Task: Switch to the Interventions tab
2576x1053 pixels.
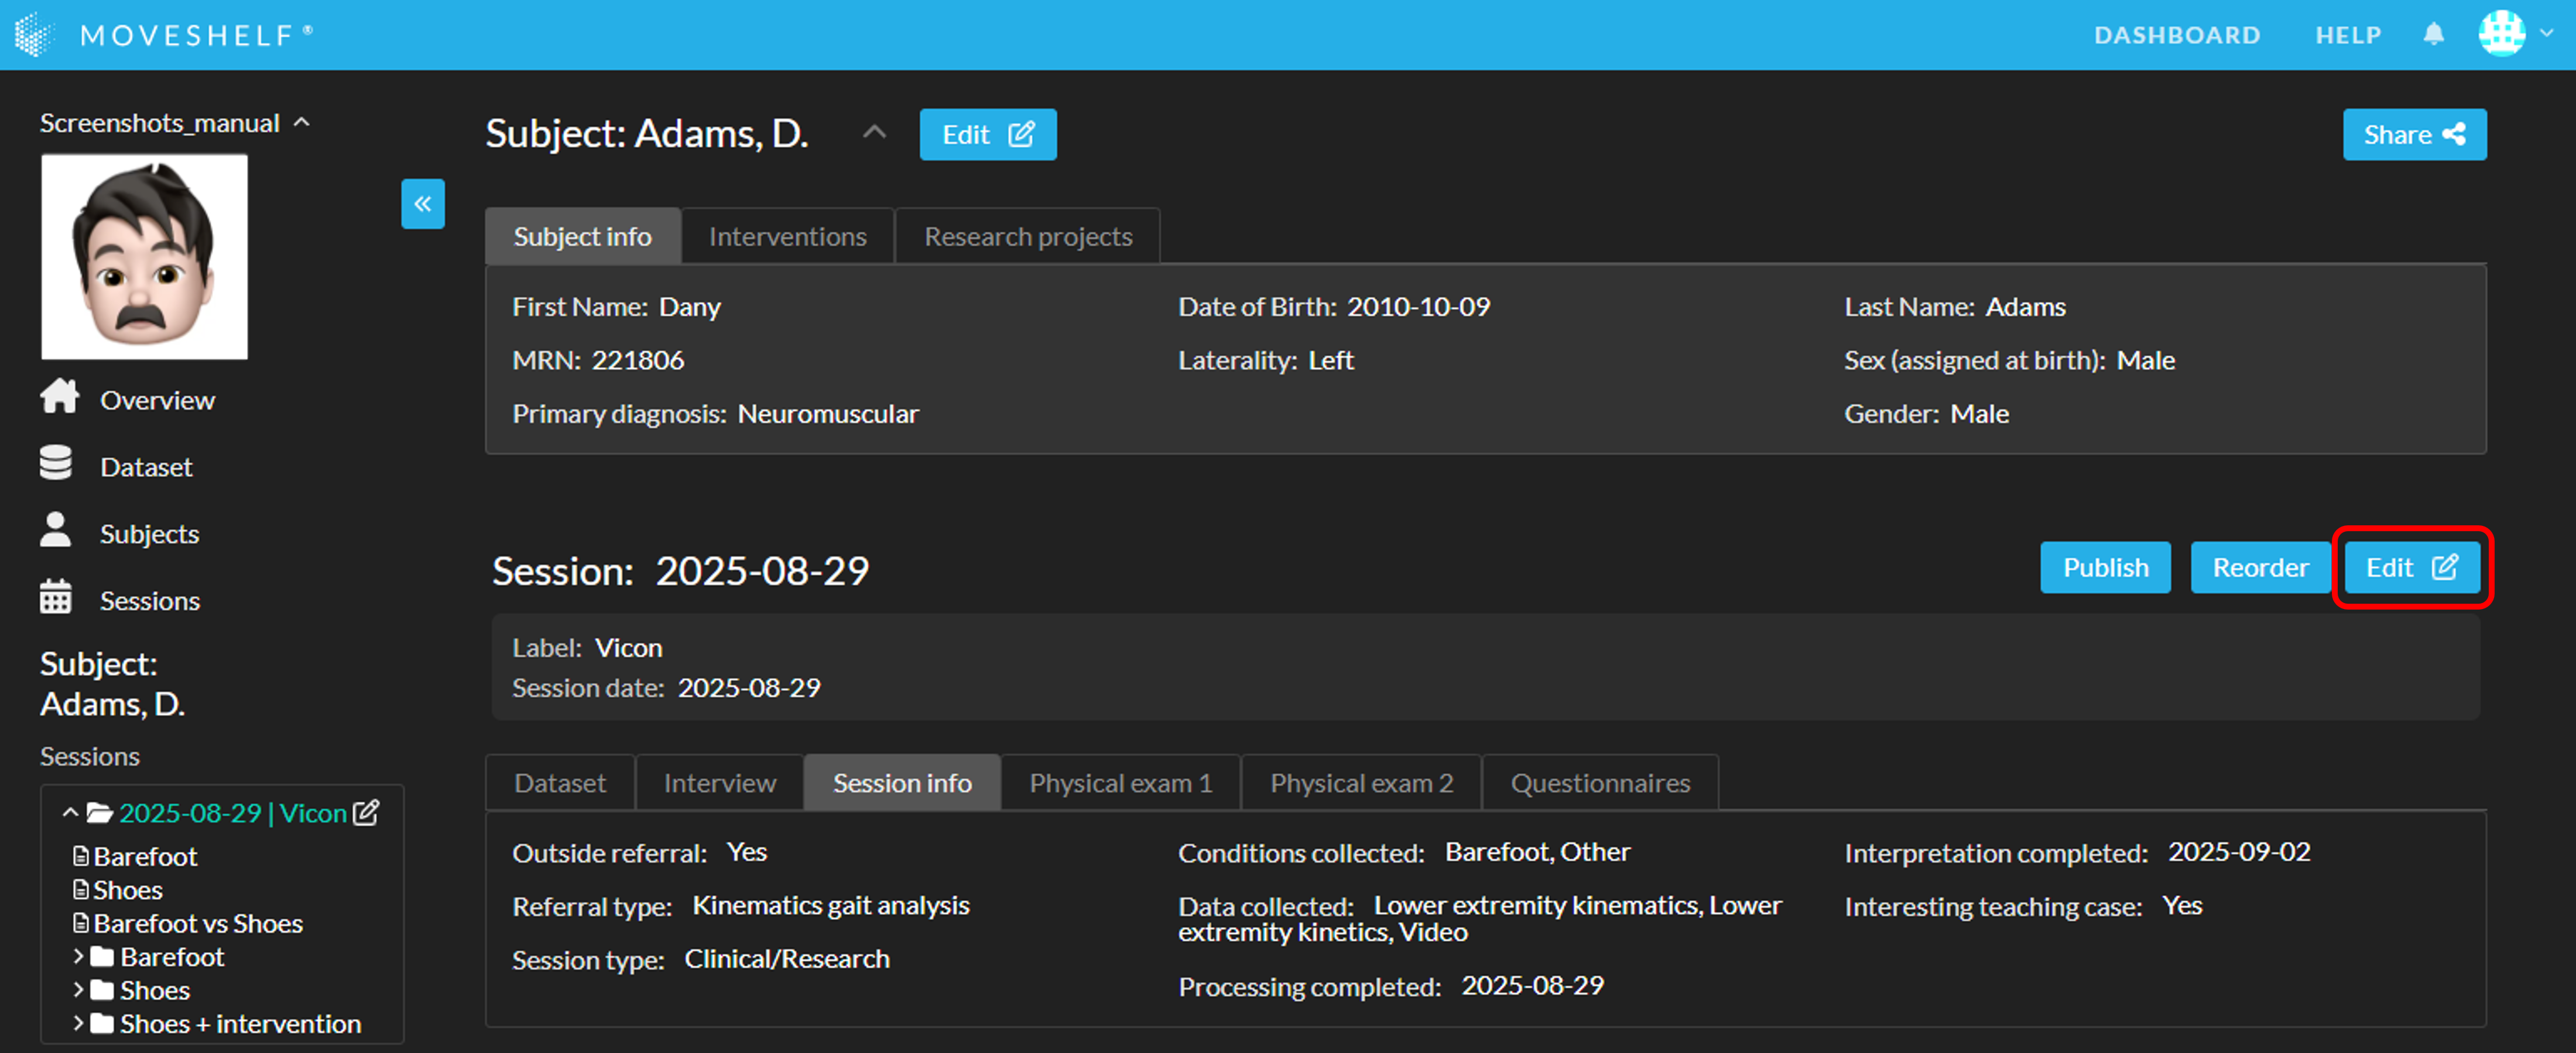Action: [x=787, y=237]
